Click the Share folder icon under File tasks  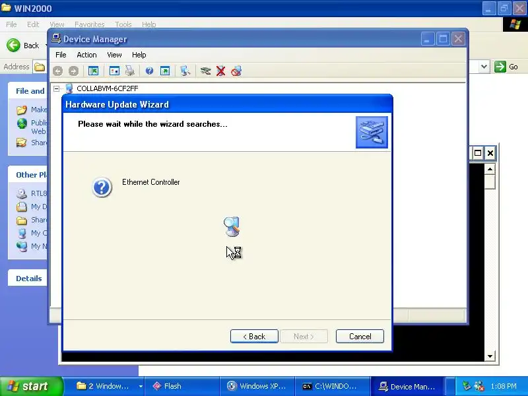[22, 143]
